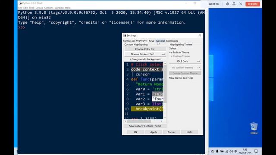Open the Recycle Bin desktop icon
This screenshot has height=155, width=276.
[254, 128]
